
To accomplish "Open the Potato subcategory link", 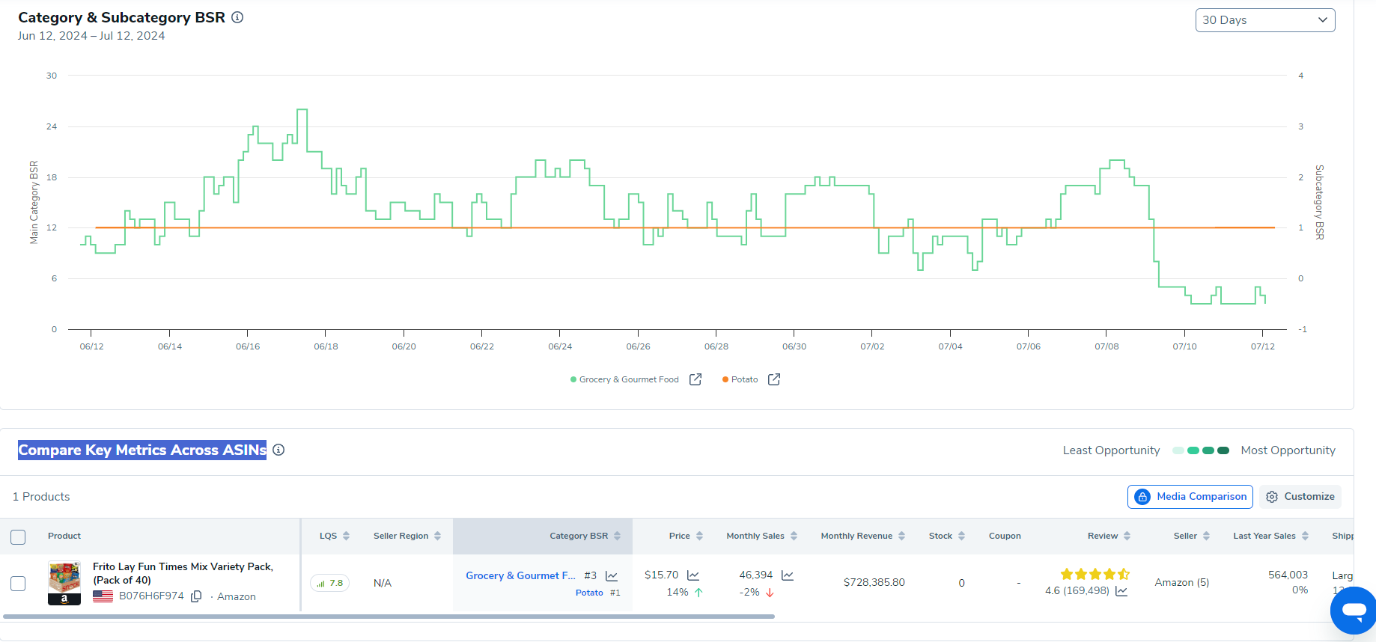I will (x=589, y=593).
